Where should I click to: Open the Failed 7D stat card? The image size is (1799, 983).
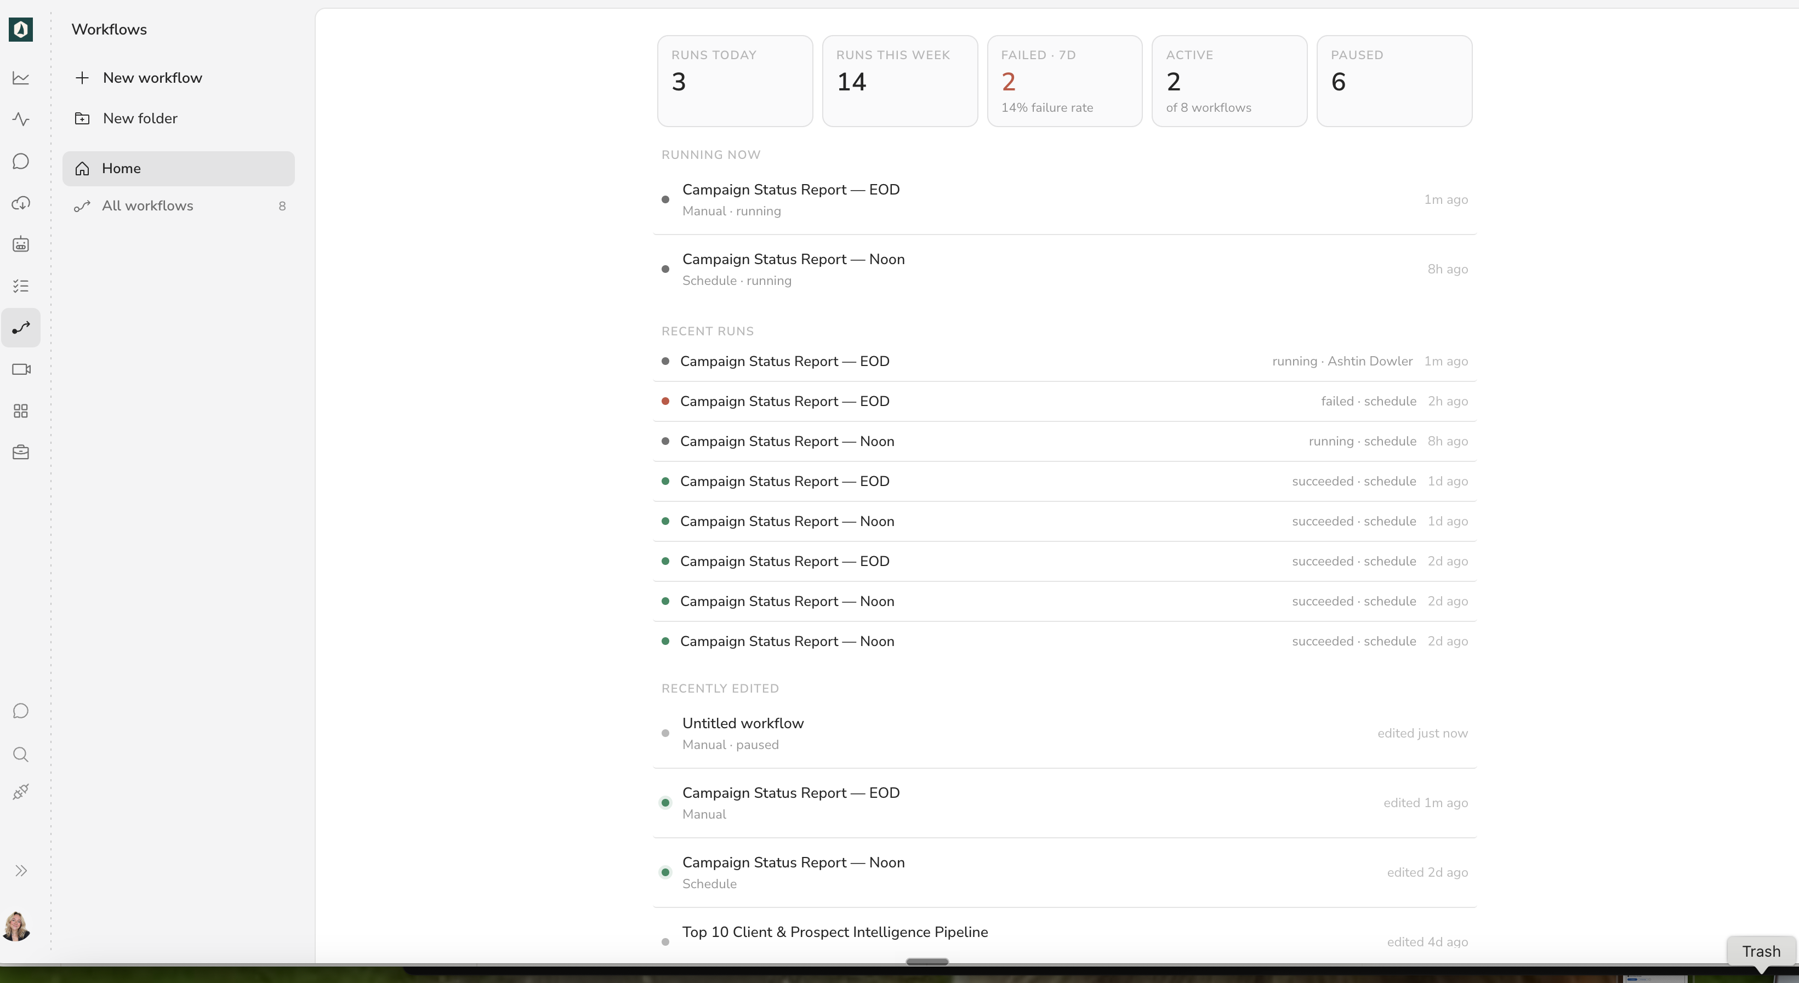point(1064,81)
